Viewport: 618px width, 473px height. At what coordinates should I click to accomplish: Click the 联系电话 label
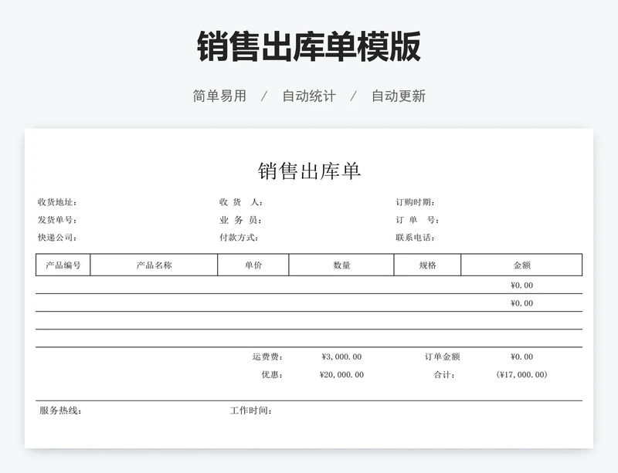click(415, 238)
